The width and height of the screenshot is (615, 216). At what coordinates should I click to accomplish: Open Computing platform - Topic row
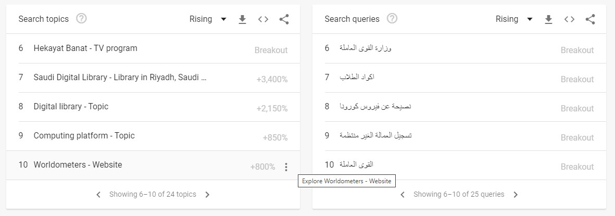[153, 136]
